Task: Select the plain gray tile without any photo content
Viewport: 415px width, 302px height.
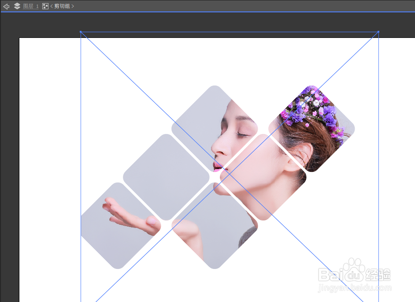Action: point(166,177)
